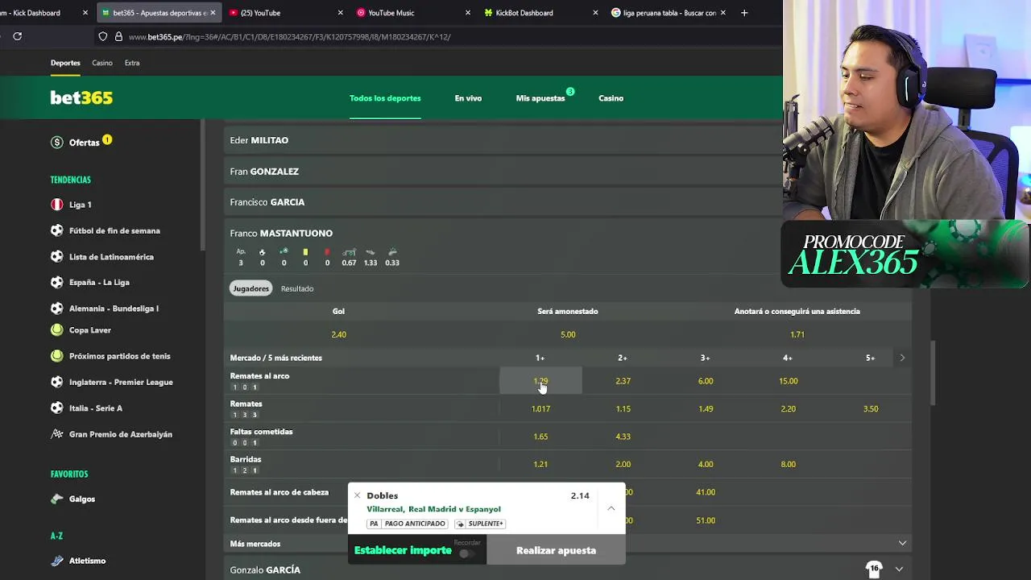Viewport: 1031px width, 580px height.
Task: Open a new browser tab with plus icon
Action: point(744,13)
